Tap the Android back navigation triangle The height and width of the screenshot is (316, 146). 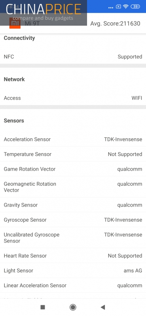pyautogui.click(x=103, y=307)
